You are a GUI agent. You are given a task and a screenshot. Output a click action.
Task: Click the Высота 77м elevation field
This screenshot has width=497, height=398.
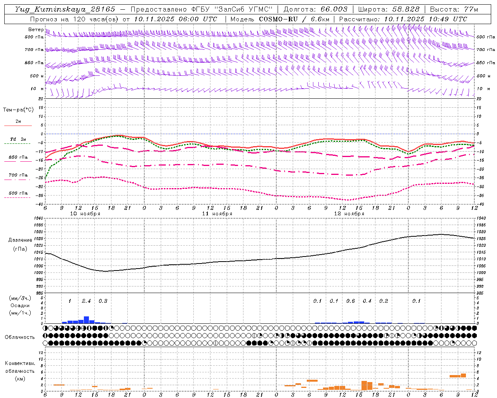(x=454, y=9)
